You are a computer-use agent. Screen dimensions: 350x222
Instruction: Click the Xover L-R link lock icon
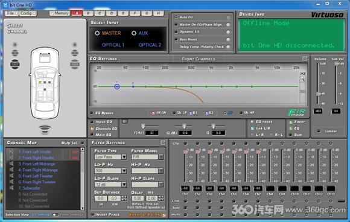point(164,215)
